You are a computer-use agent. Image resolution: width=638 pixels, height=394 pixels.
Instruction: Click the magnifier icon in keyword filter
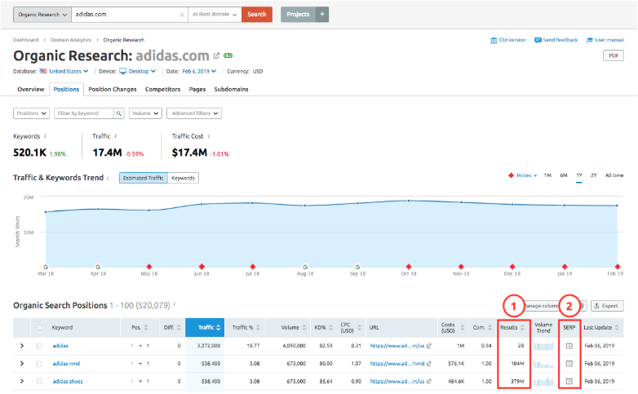pyautogui.click(x=118, y=113)
